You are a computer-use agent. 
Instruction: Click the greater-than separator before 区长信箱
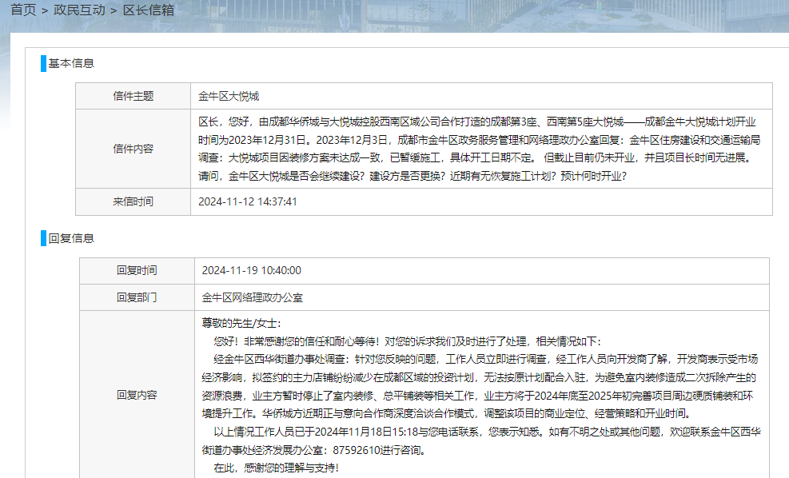[113, 11]
